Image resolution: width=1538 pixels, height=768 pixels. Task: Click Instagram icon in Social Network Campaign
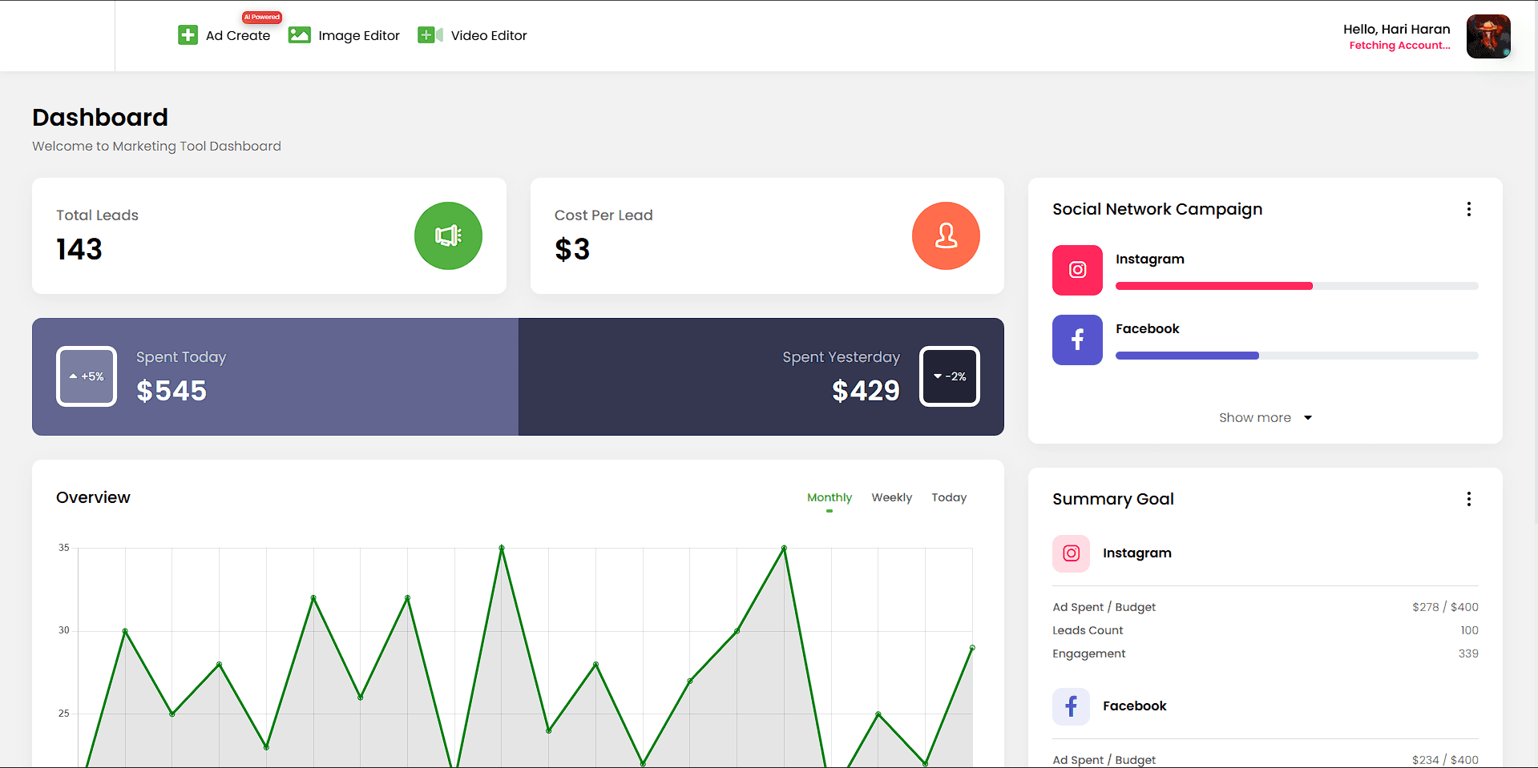(1077, 271)
